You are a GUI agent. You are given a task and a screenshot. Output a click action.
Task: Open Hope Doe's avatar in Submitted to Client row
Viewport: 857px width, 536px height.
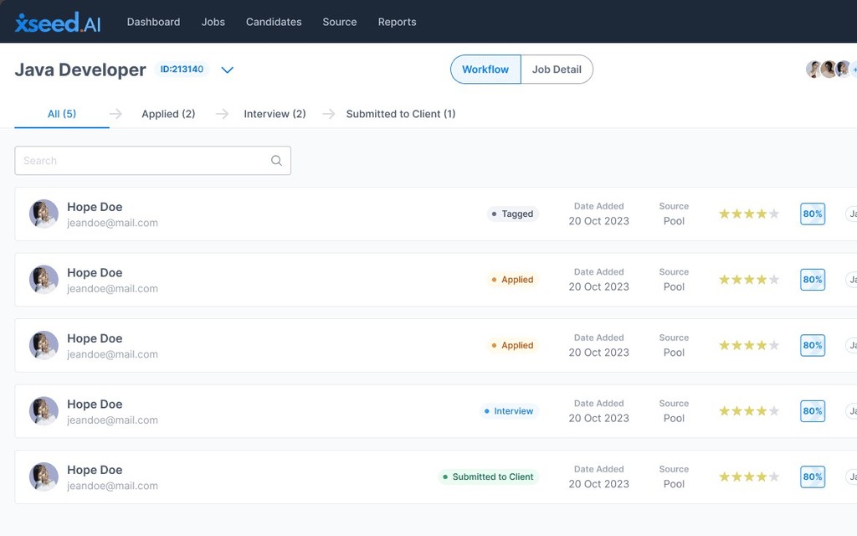point(44,477)
